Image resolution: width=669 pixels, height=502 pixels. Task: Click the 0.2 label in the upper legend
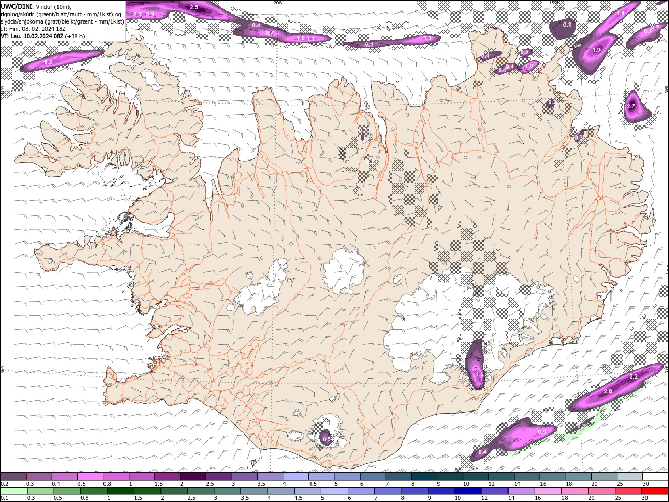tap(5, 484)
